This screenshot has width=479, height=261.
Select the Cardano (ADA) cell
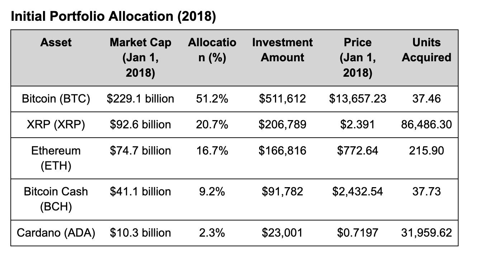(56, 233)
